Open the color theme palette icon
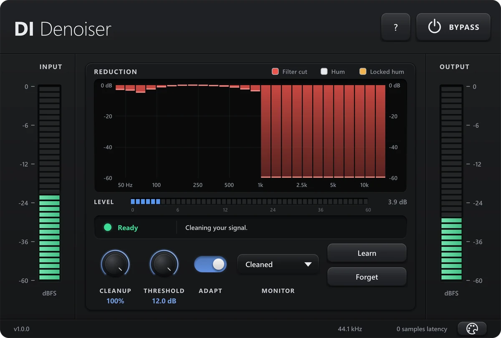The height and width of the screenshot is (338, 501). 472,329
